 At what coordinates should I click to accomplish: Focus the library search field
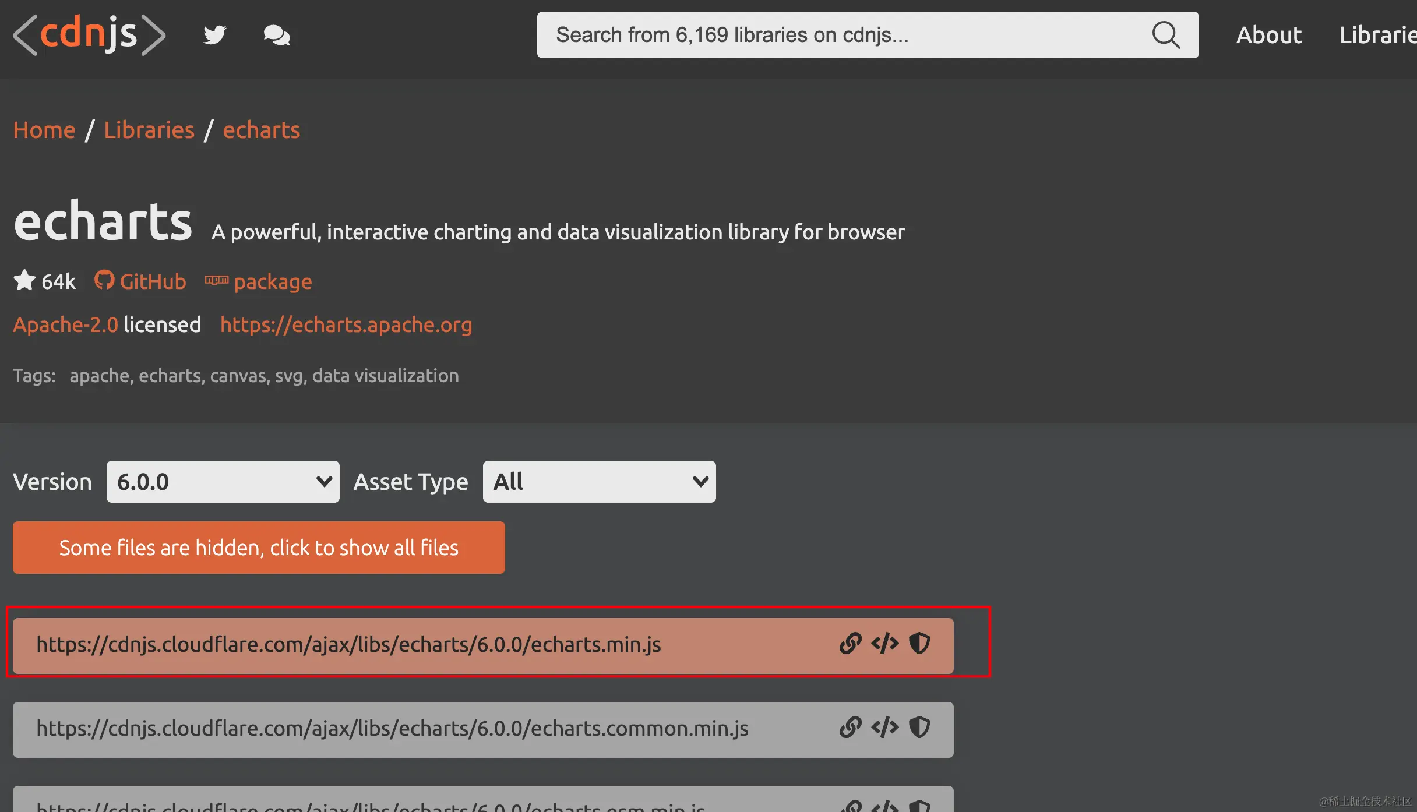click(x=839, y=35)
